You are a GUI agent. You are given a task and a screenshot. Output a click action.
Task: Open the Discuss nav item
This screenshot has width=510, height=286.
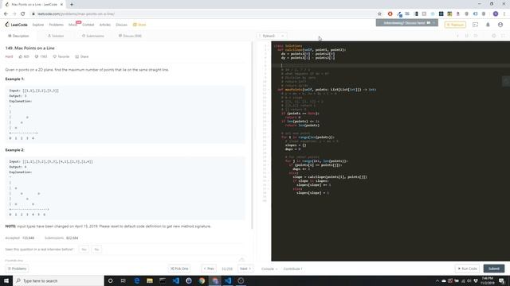pyautogui.click(x=121, y=25)
